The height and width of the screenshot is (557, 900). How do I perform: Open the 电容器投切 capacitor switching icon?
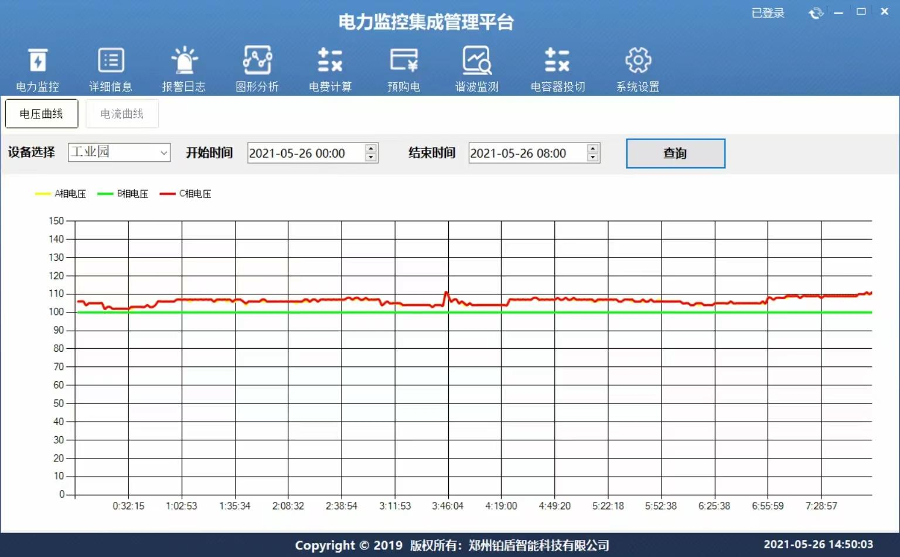point(557,61)
